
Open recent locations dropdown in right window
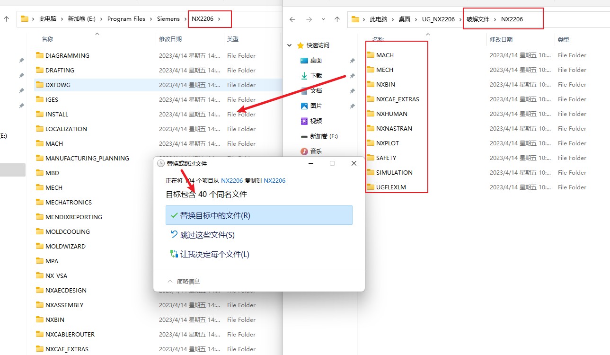(x=323, y=19)
